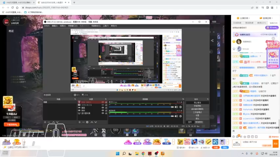Open the daily activity ranking tab in Douyu sidebar

point(237,23)
